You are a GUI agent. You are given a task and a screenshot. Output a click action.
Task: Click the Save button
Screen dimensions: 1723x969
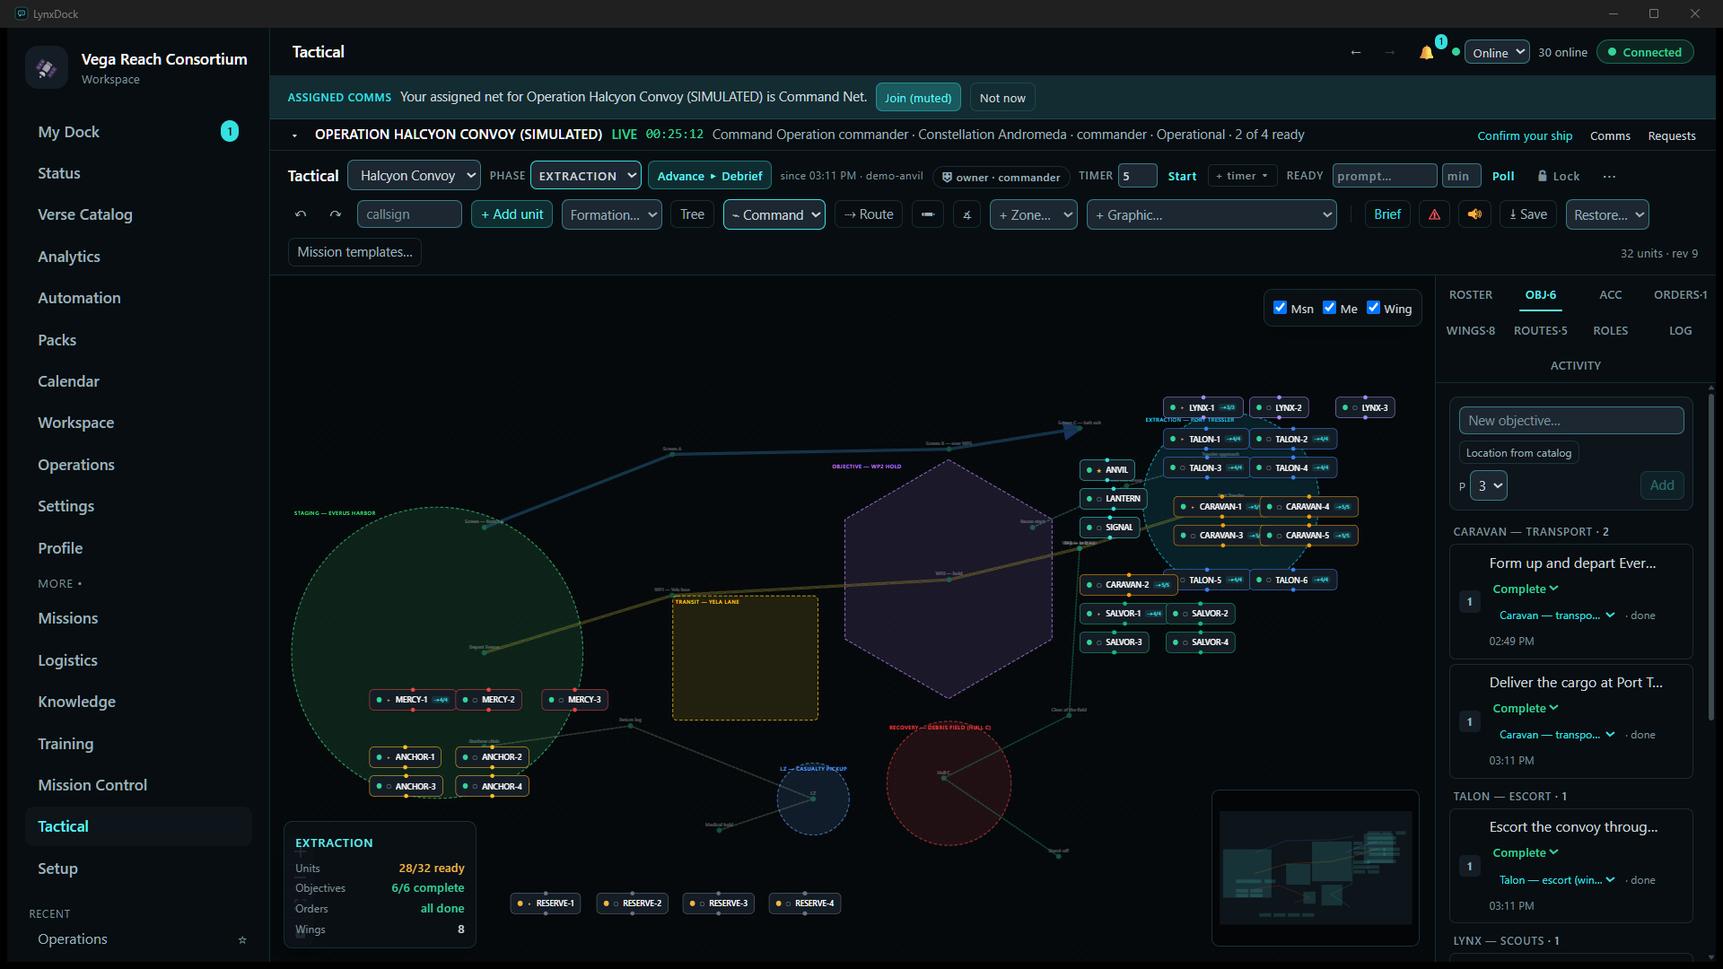pos(1527,214)
